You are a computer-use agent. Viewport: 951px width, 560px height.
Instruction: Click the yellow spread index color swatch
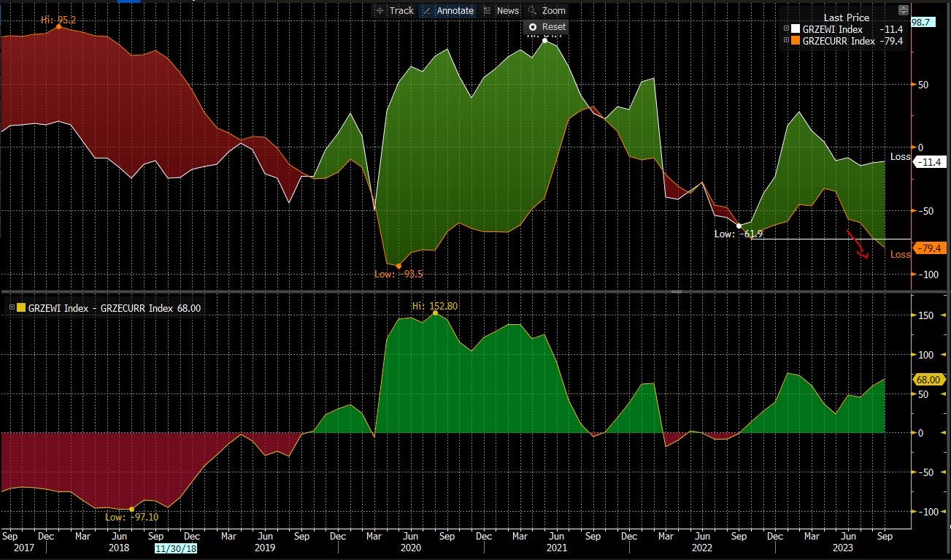click(20, 308)
